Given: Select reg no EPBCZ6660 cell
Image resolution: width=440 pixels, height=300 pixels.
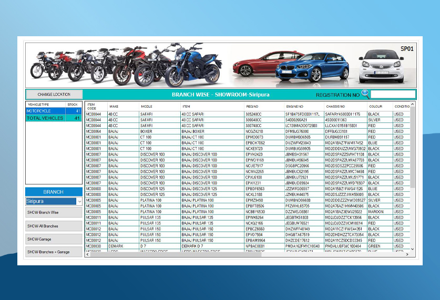Looking at the screenshot, I should coord(264,229).
